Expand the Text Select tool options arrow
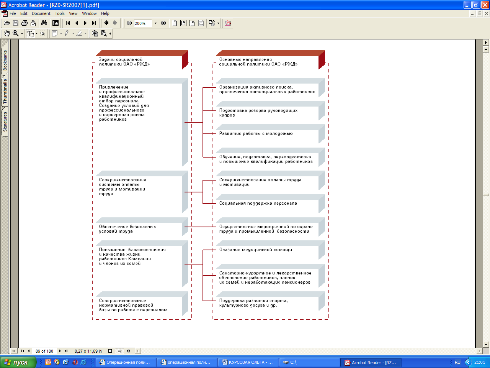The image size is (490, 368). 37,34
